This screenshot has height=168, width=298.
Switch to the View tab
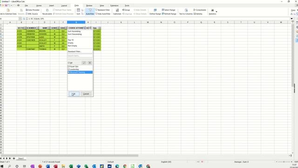coord(102,6)
